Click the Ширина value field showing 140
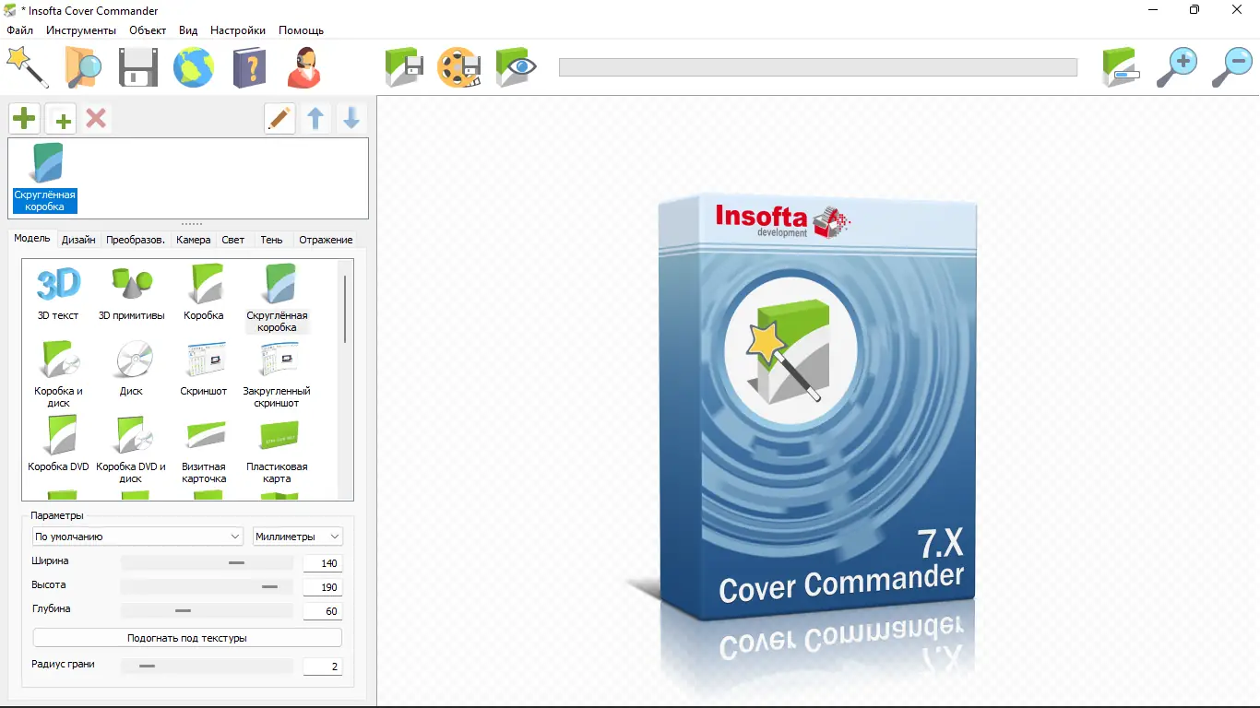1260x708 pixels. click(x=322, y=563)
